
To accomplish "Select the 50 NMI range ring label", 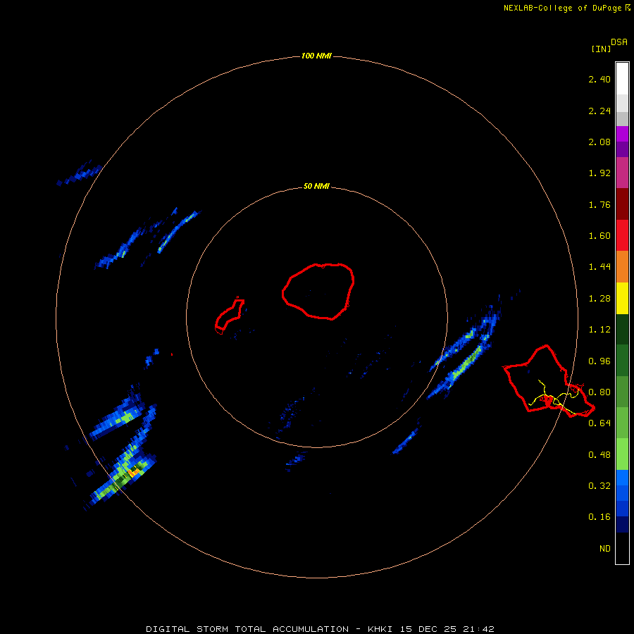I will (316, 186).
